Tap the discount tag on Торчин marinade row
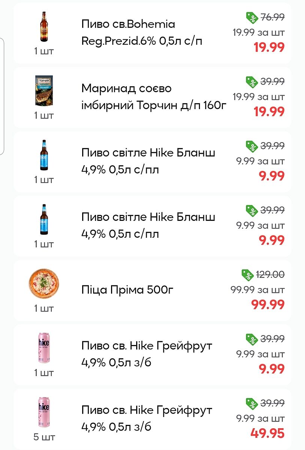This screenshot has width=305, height=450. pyautogui.click(x=251, y=81)
